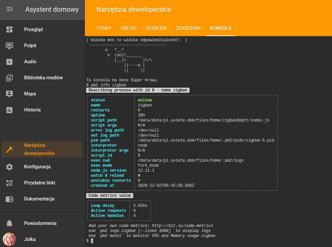
Task: Click the '30h' uptime value
Action: [x=142, y=115]
